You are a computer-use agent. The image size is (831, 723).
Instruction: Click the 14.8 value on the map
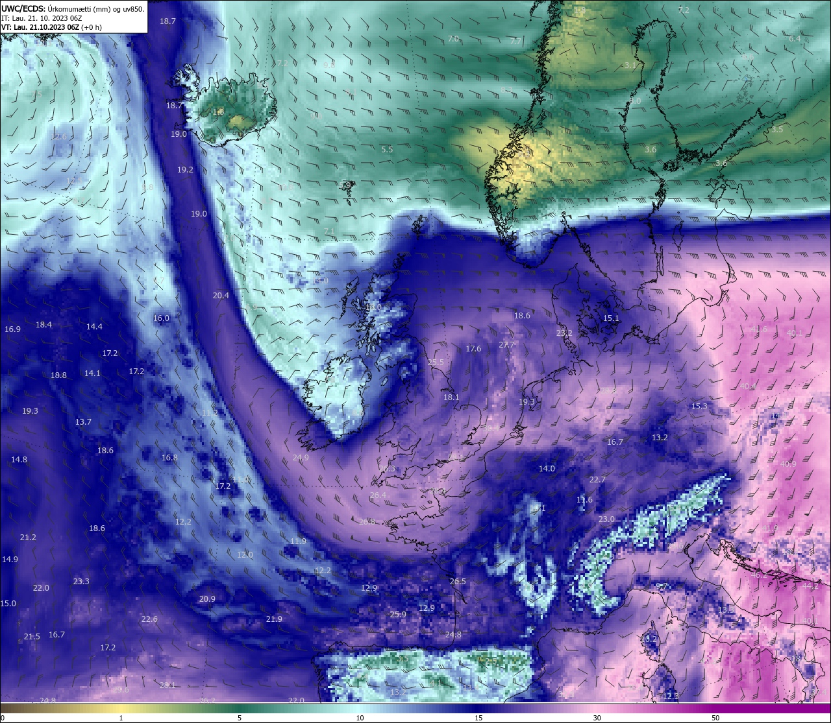tap(19, 460)
